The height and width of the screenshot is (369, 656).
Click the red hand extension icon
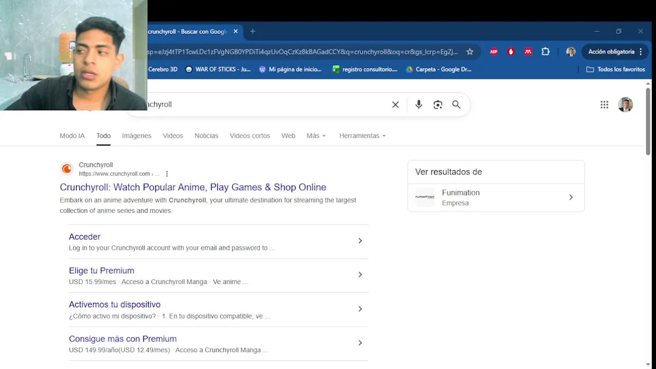[511, 52]
